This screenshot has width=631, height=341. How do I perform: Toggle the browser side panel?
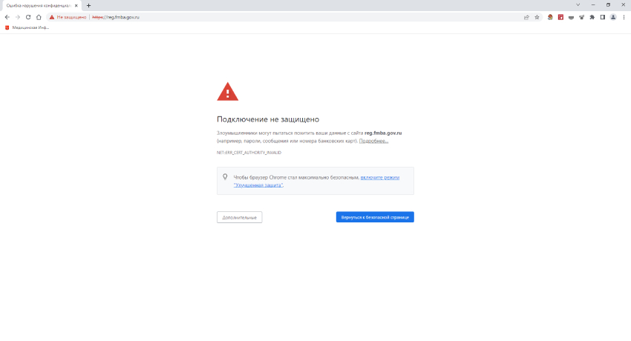tap(603, 17)
